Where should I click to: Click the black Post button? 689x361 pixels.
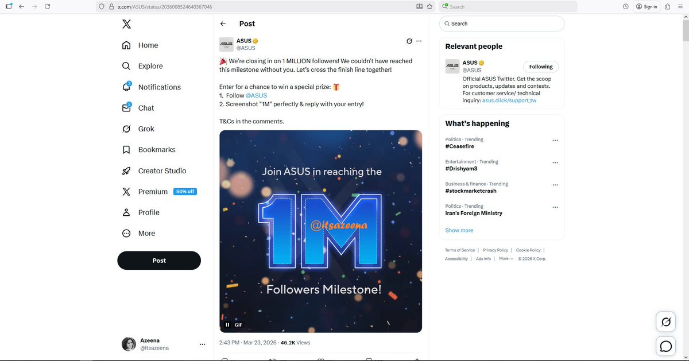pos(159,261)
